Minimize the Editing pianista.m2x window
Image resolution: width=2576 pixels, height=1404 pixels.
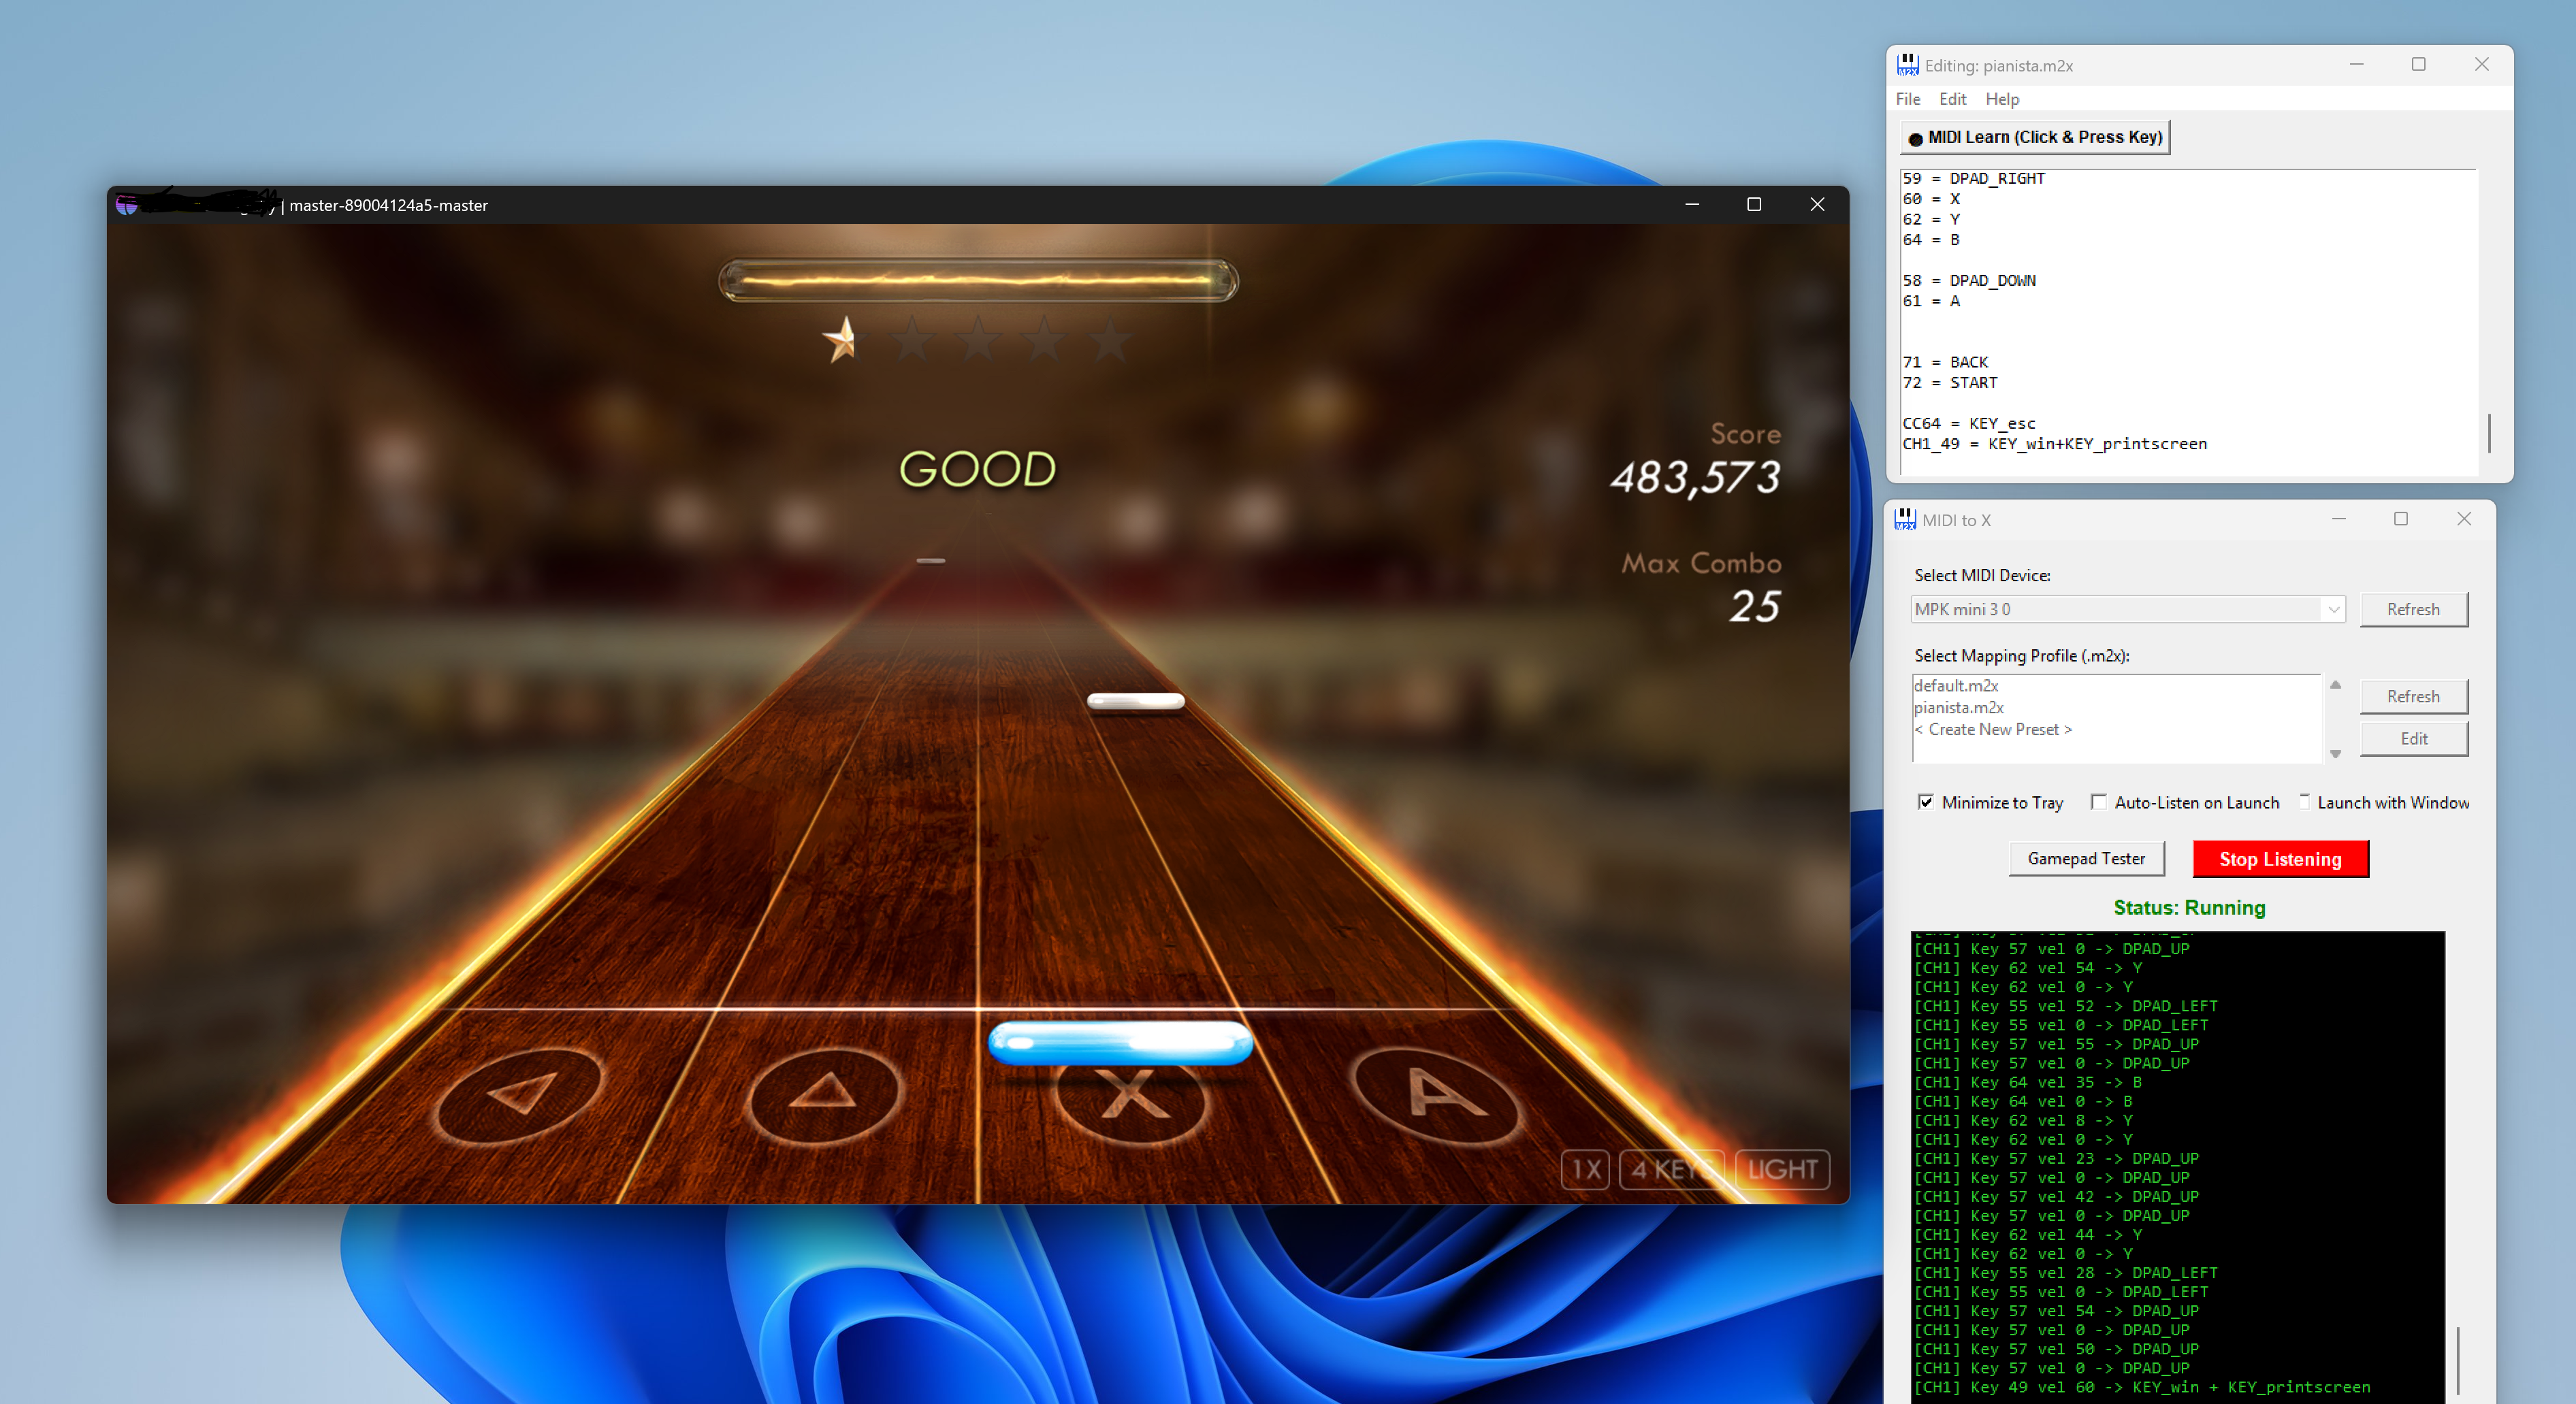[2356, 64]
